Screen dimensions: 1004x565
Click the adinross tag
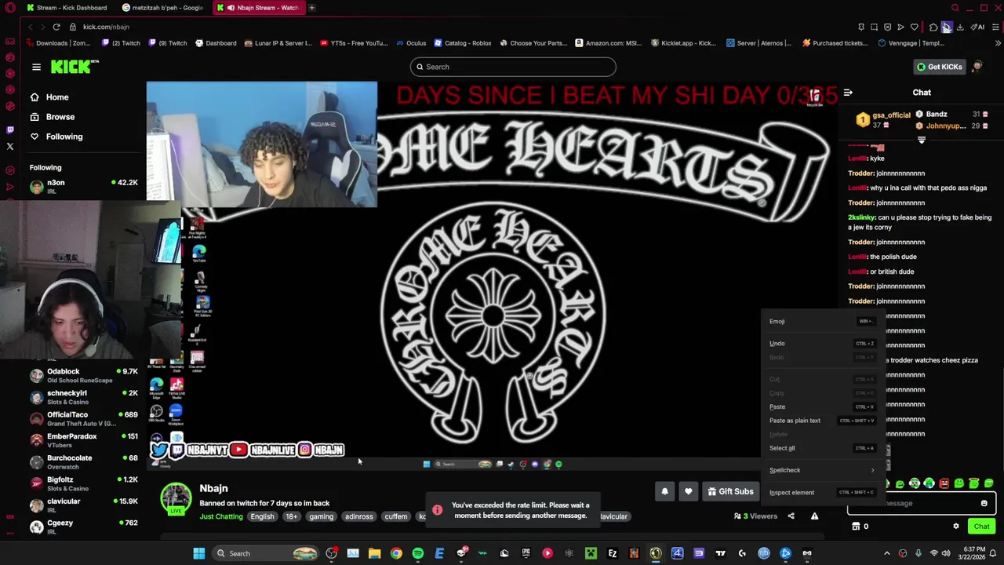tap(359, 516)
